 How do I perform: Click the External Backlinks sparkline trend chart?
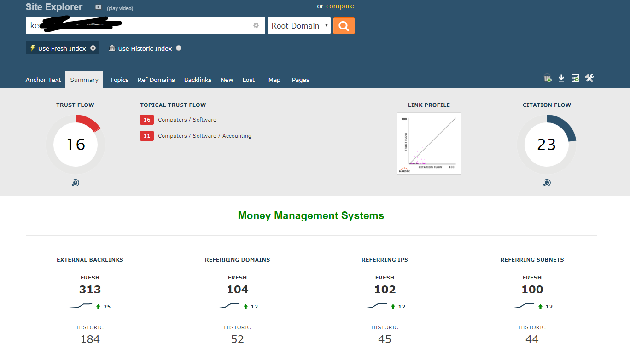81,306
